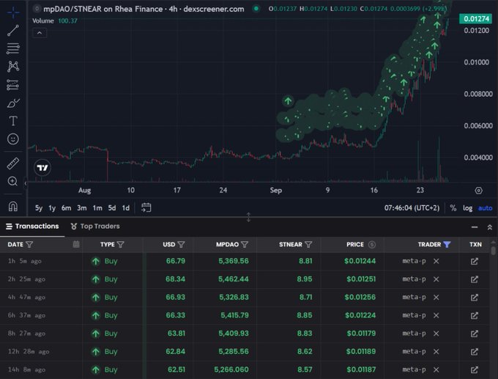Select the pattern drawing tool
The width and height of the screenshot is (498, 379).
point(13,66)
